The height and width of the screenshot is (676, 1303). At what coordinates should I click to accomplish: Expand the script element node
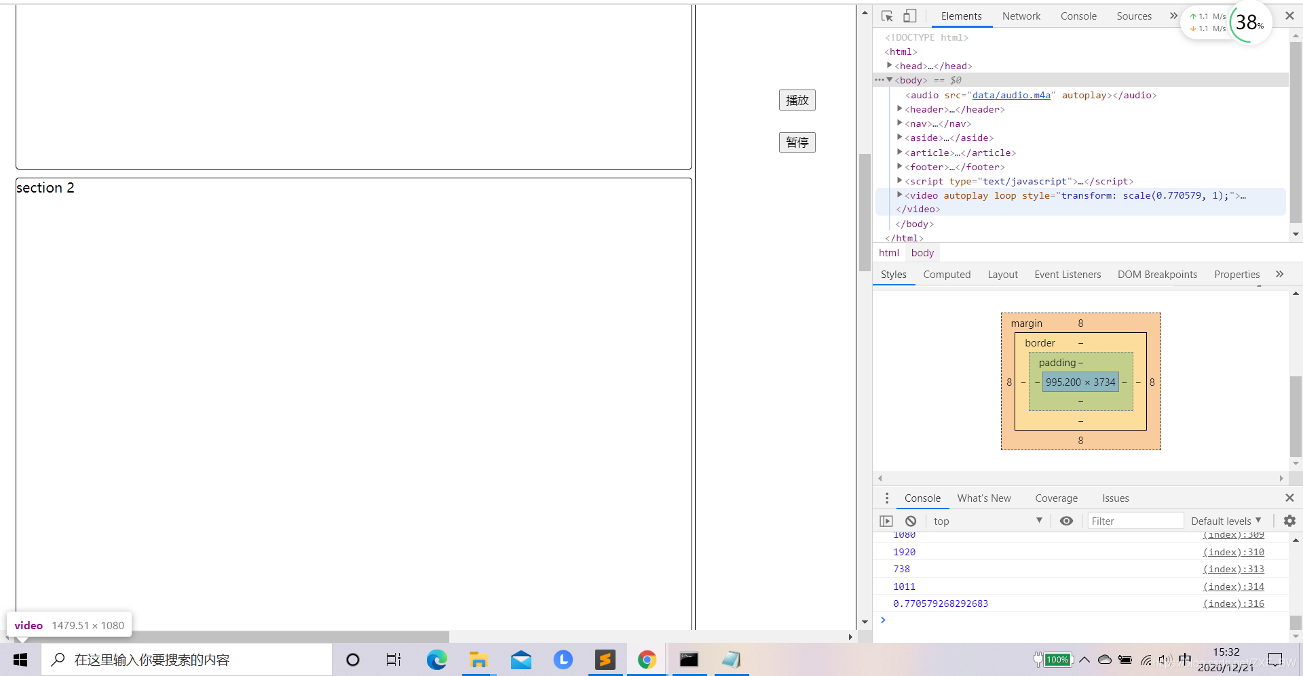click(x=900, y=180)
